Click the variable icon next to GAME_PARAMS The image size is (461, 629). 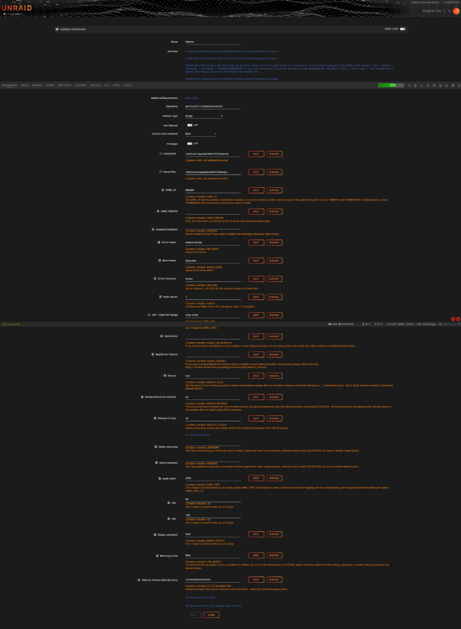point(158,211)
